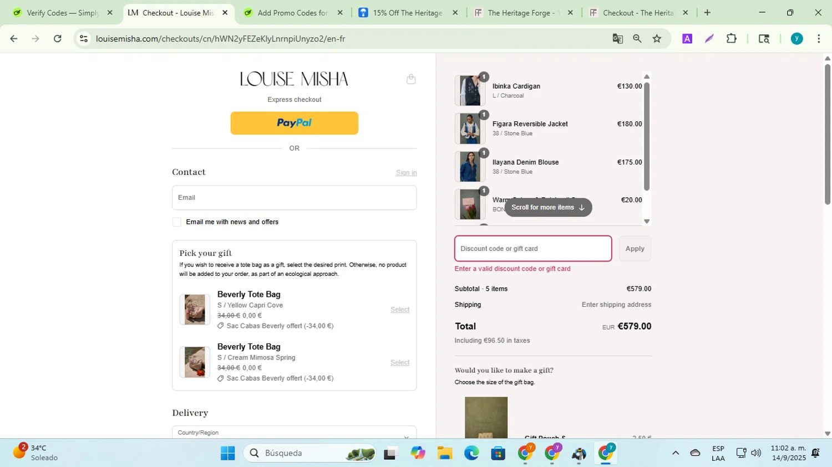Click order items scroll down arrow
The image size is (832, 467).
[647, 221]
